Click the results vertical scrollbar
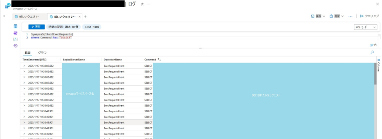382x139 pixels. tap(376, 74)
